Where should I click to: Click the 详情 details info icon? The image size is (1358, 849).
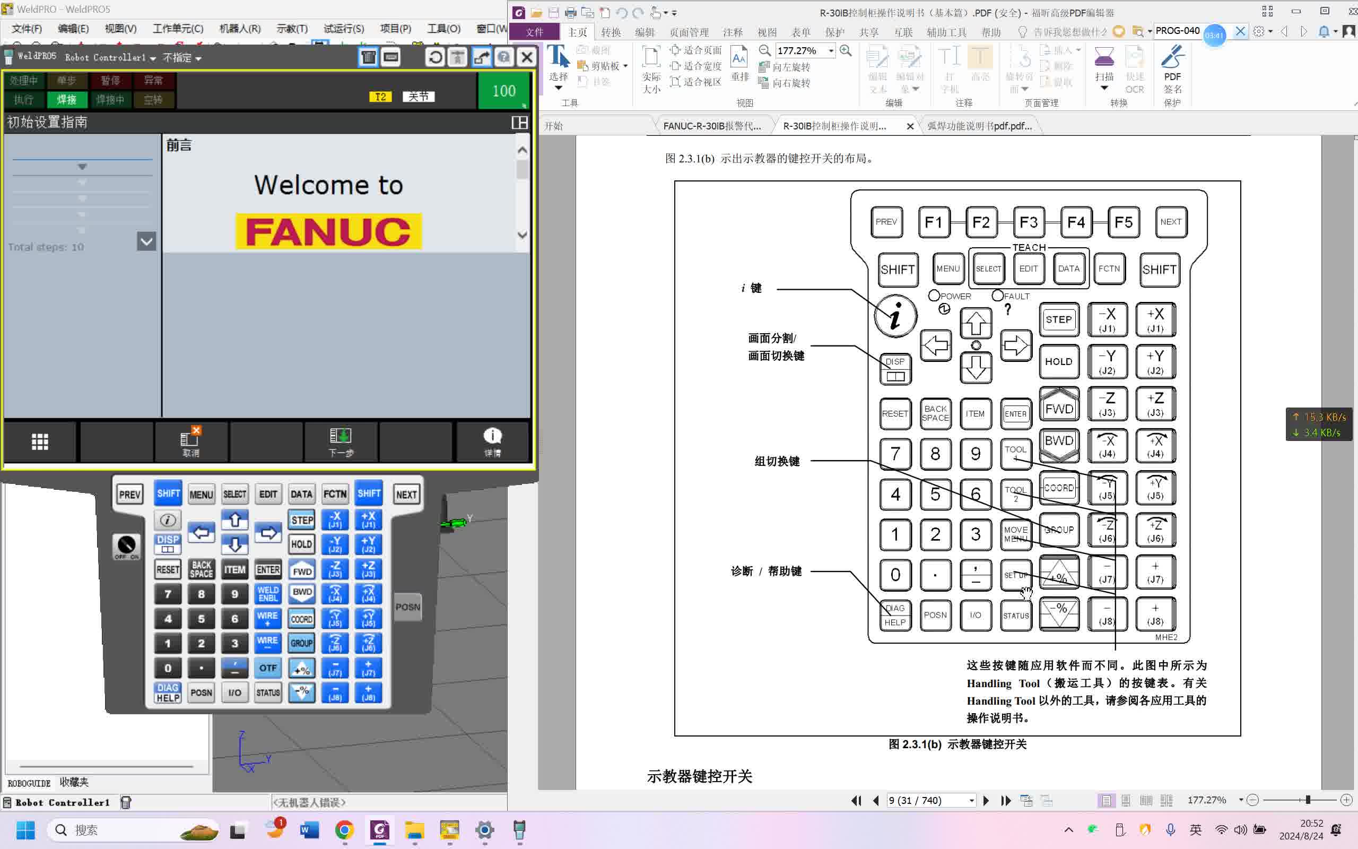(492, 442)
